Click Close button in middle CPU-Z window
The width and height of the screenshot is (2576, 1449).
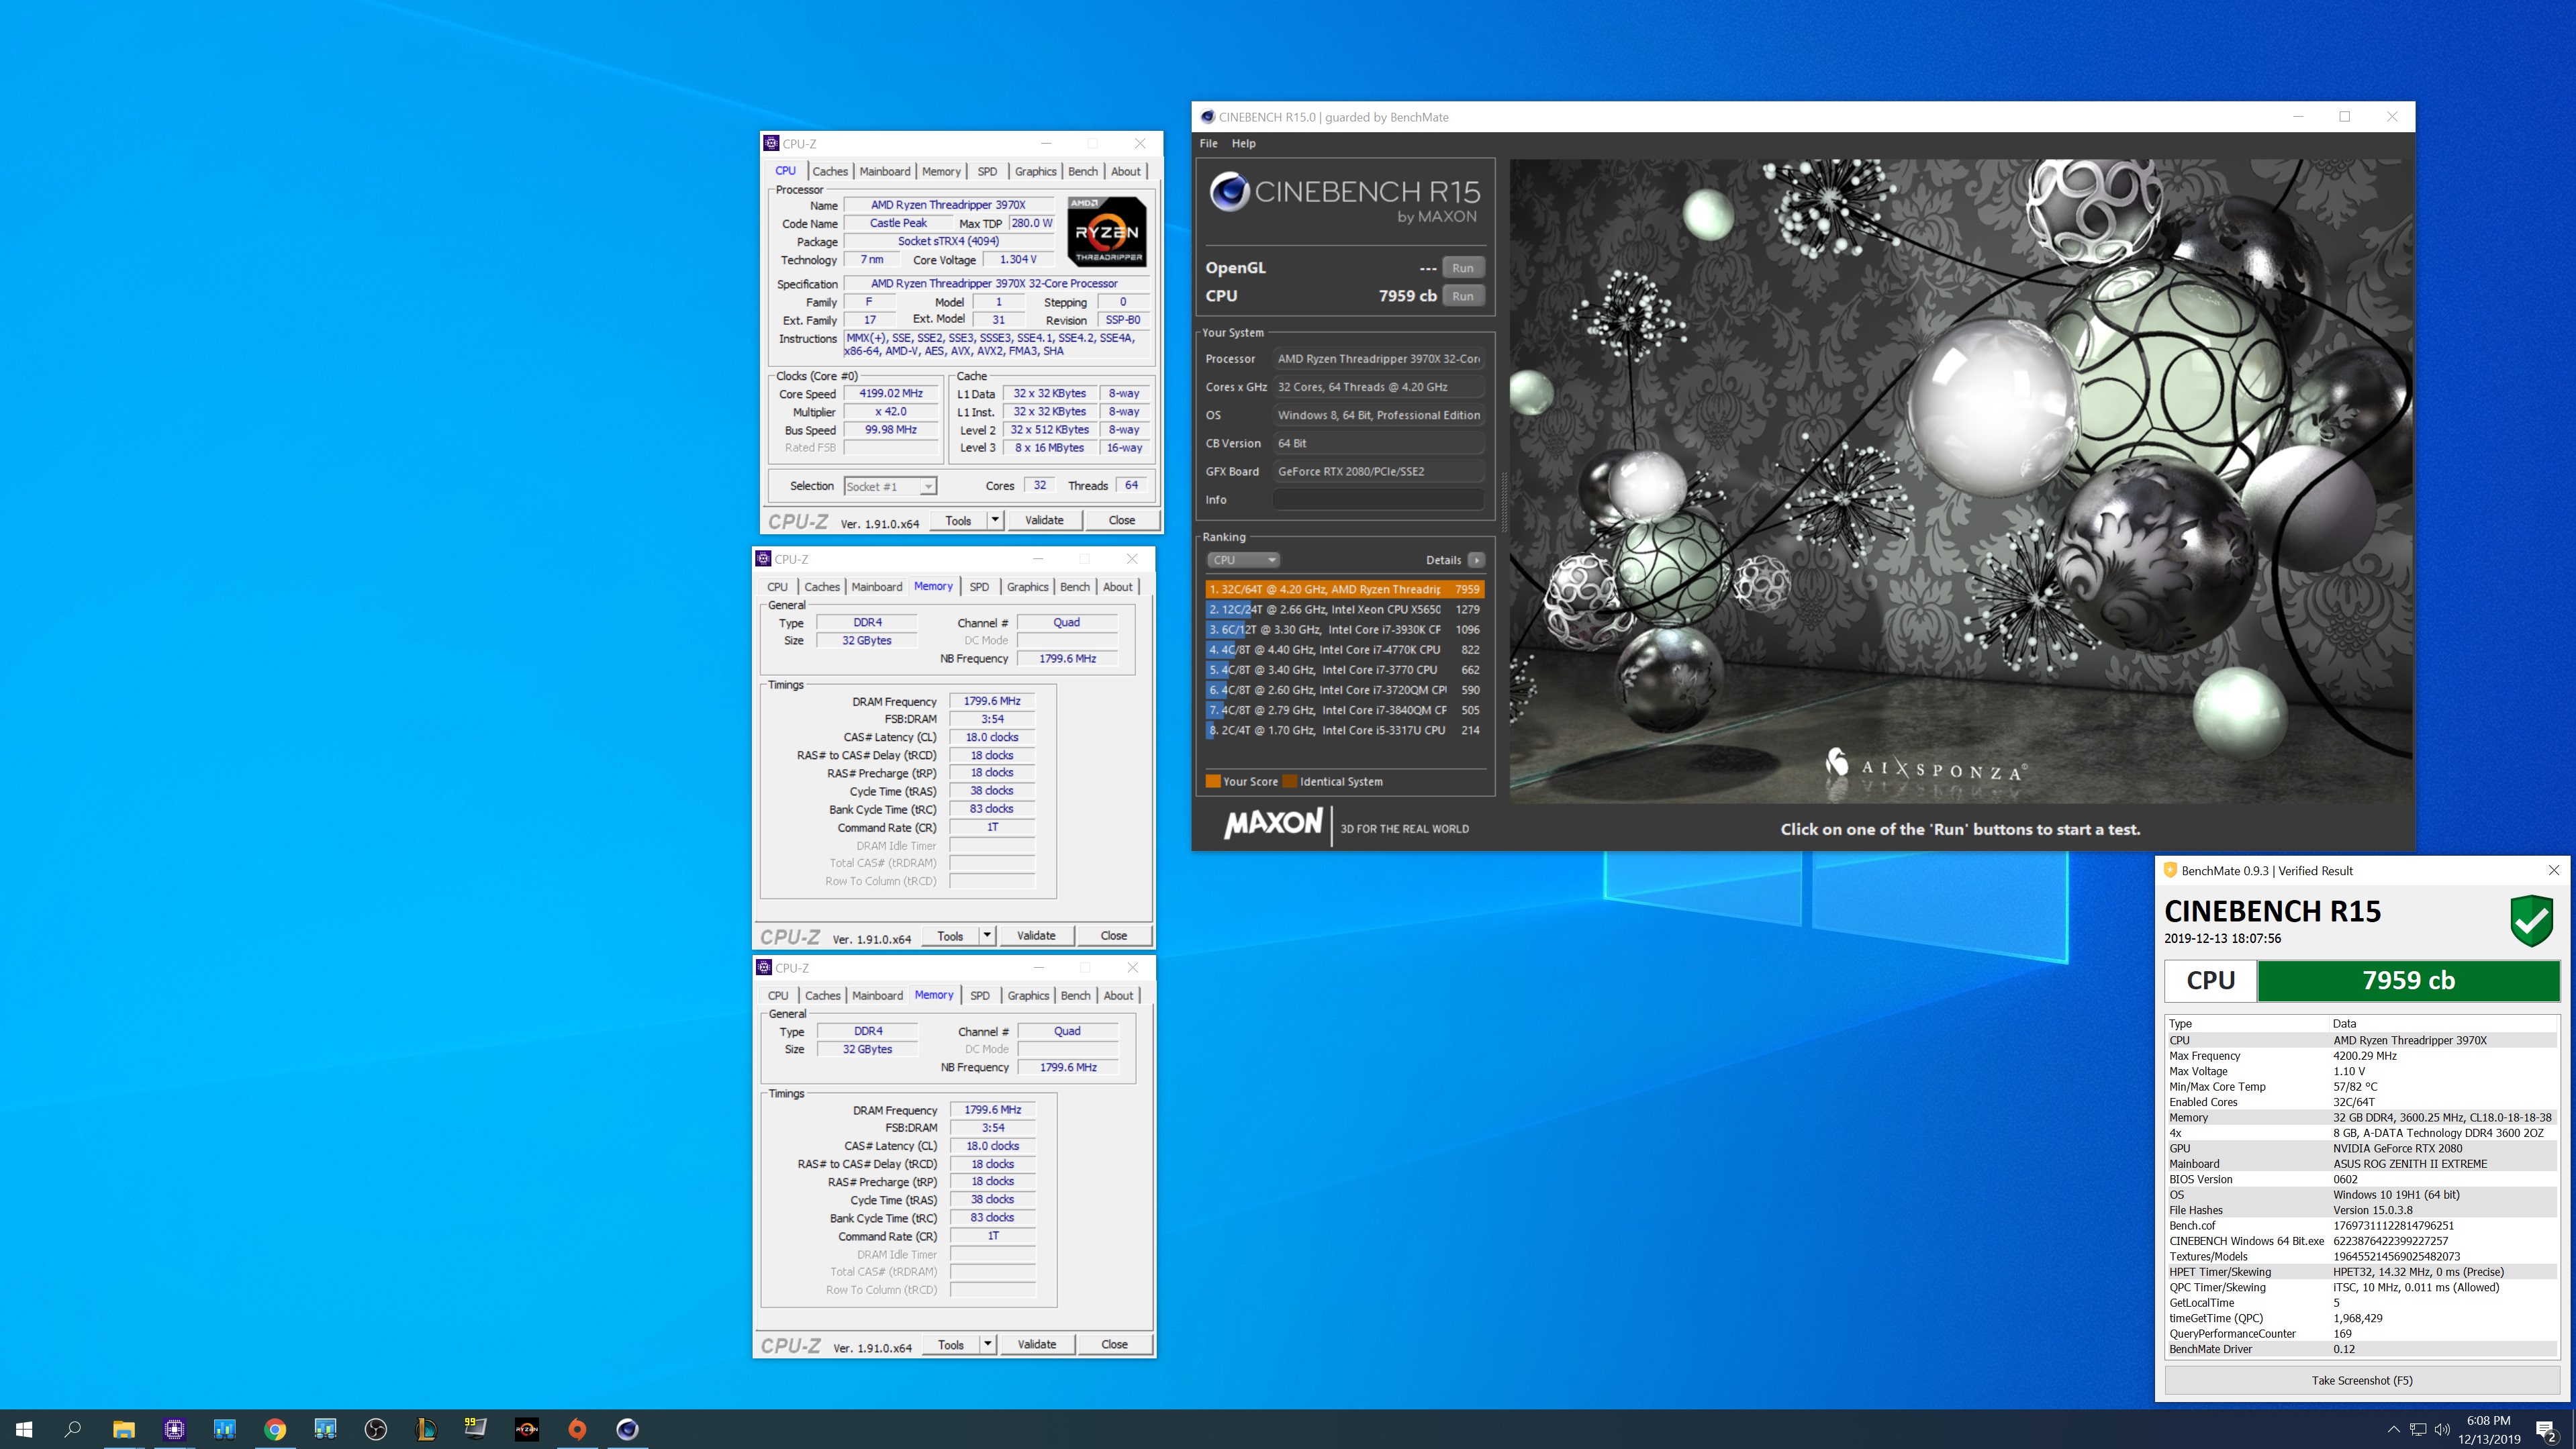[1114, 936]
